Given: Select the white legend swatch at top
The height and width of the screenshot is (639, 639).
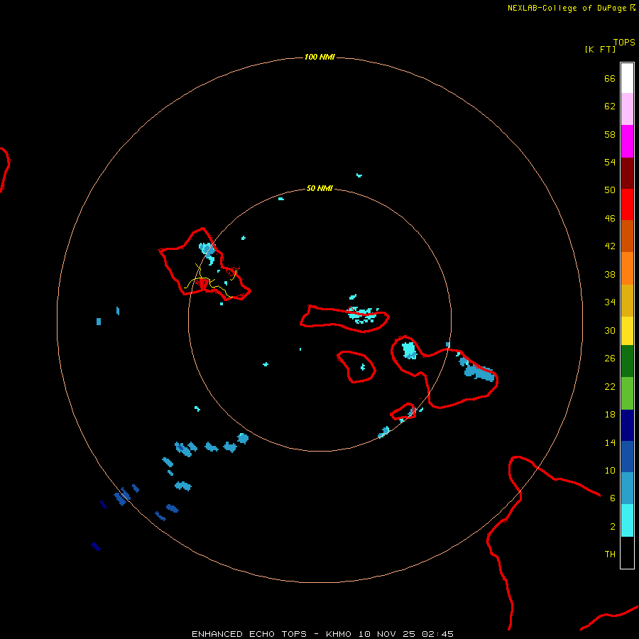Looking at the screenshot, I should (627, 78).
